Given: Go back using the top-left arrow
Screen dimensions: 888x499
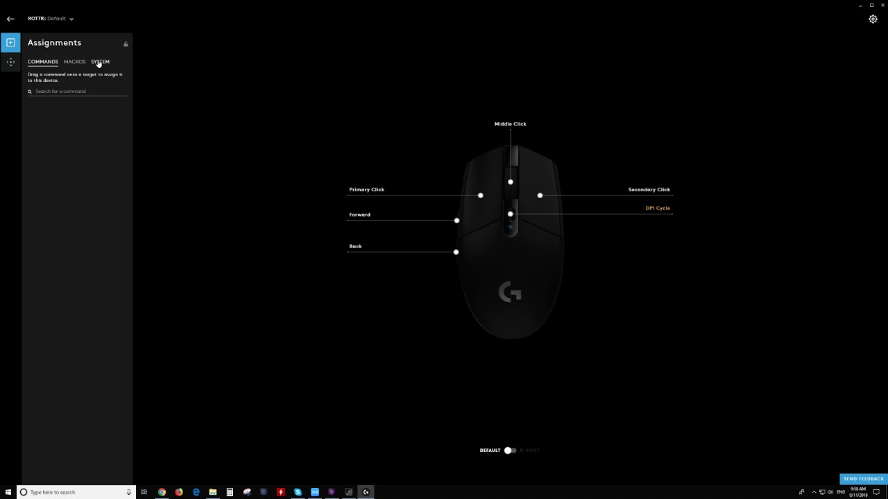Looking at the screenshot, I should (10, 19).
